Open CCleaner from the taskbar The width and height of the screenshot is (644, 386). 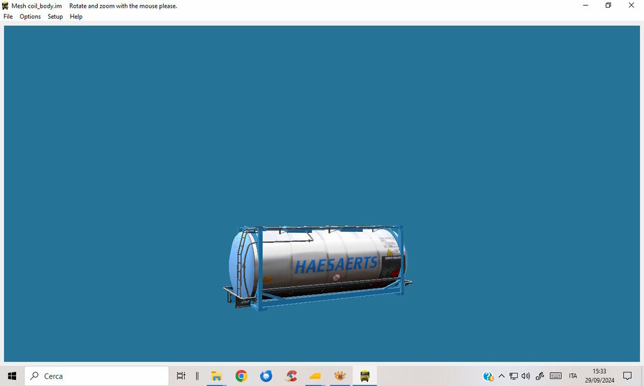click(x=291, y=376)
